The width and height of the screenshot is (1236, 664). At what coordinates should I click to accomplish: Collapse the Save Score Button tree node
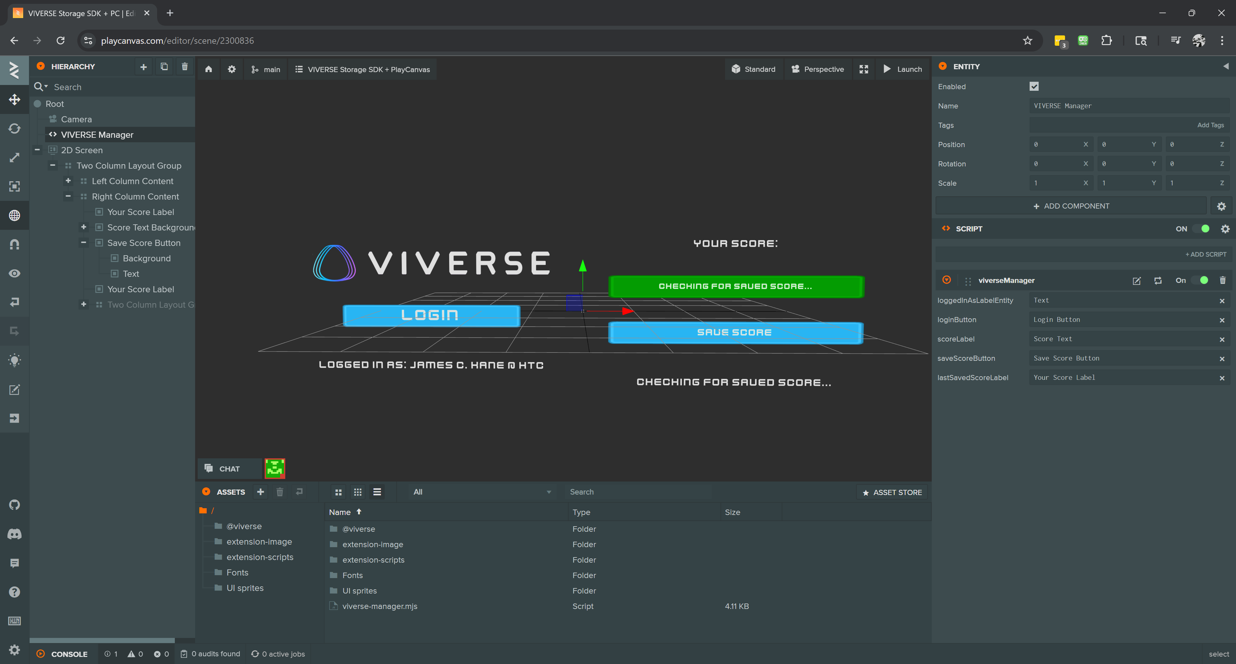coord(83,243)
